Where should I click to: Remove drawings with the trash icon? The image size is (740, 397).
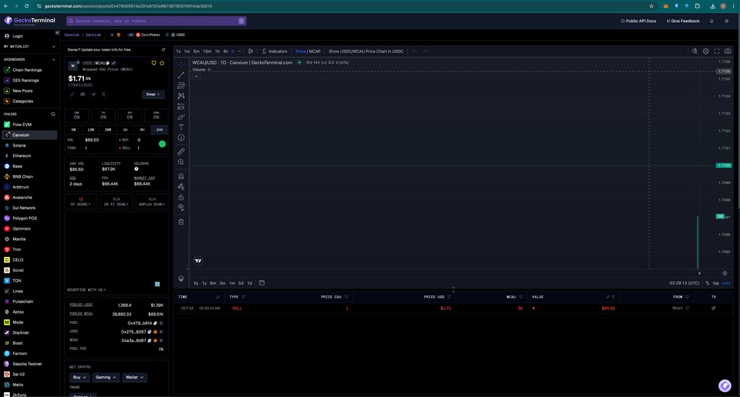click(181, 222)
